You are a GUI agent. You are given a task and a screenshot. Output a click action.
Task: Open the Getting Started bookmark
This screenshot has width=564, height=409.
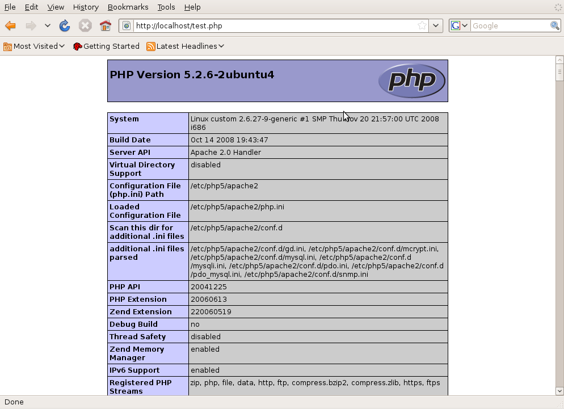click(106, 47)
